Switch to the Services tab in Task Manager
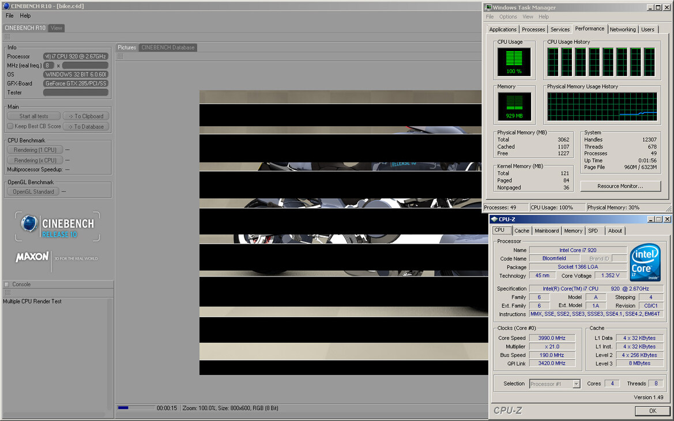Image resolution: width=674 pixels, height=421 pixels. click(x=560, y=29)
